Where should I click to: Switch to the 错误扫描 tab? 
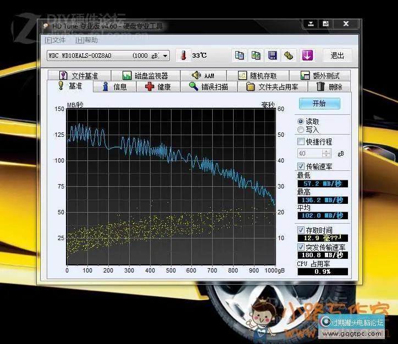click(212, 87)
